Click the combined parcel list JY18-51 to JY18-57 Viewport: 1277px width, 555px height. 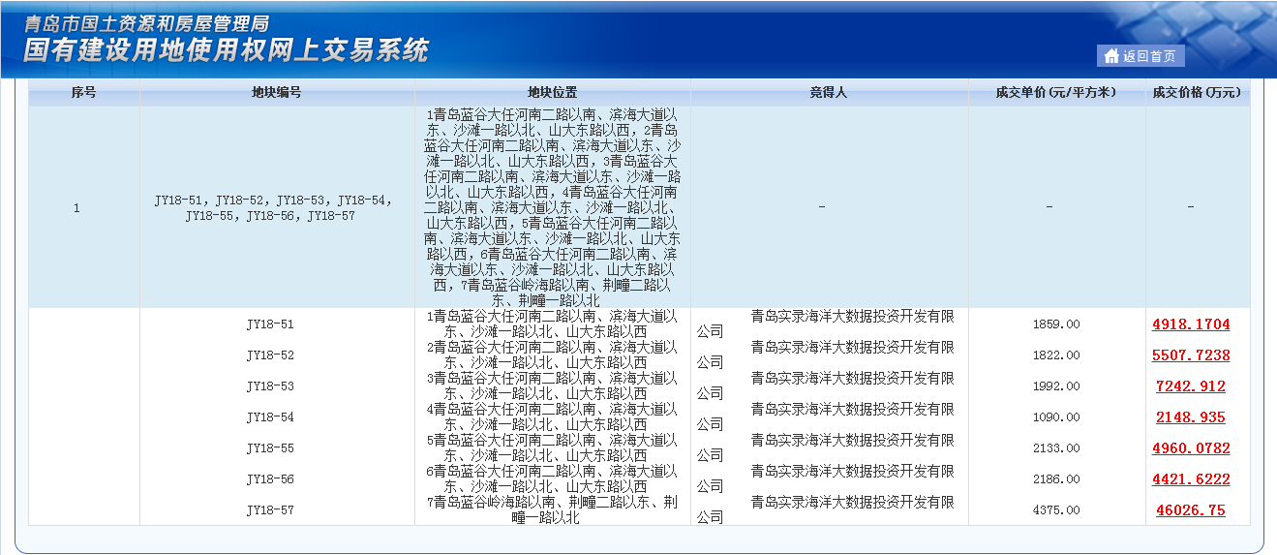pyautogui.click(x=272, y=208)
